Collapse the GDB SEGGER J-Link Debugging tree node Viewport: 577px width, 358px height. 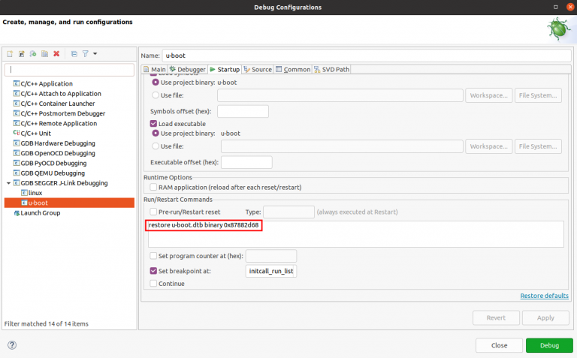coord(8,183)
